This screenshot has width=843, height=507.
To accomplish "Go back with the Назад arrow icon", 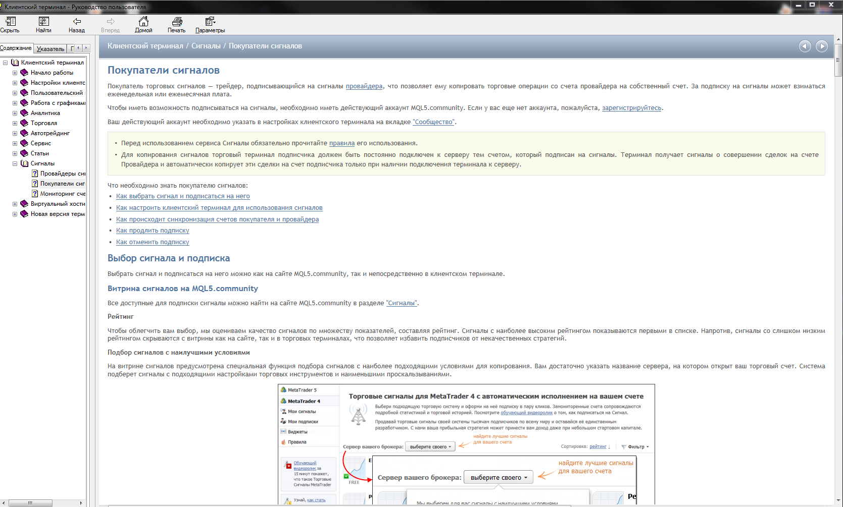I will tap(77, 22).
